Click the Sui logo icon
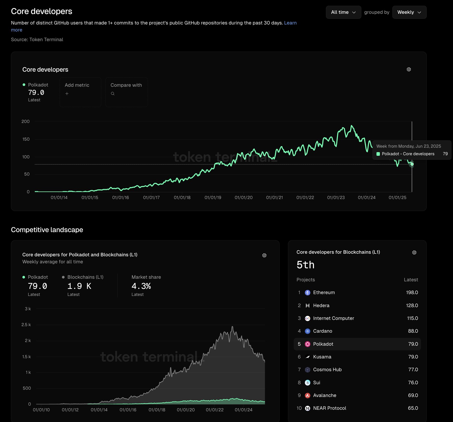Image resolution: width=453 pixels, height=422 pixels. point(307,383)
